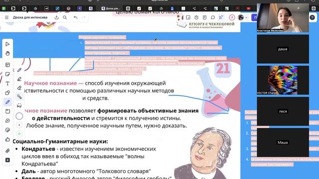This screenshot has width=319, height=179.
Task: Redo action arrow
Action: click(x=84, y=17)
